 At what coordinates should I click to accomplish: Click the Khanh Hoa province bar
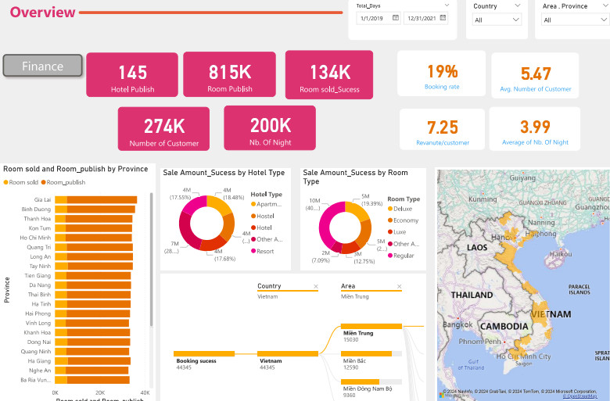pos(92,332)
